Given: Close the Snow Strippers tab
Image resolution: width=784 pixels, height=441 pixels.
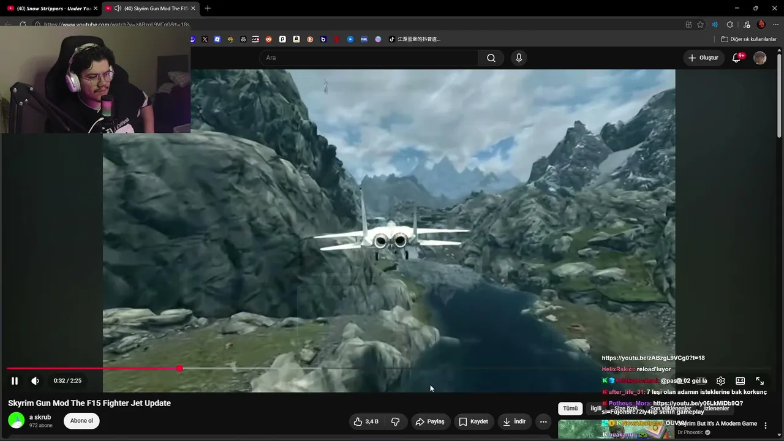Looking at the screenshot, I should click(95, 9).
